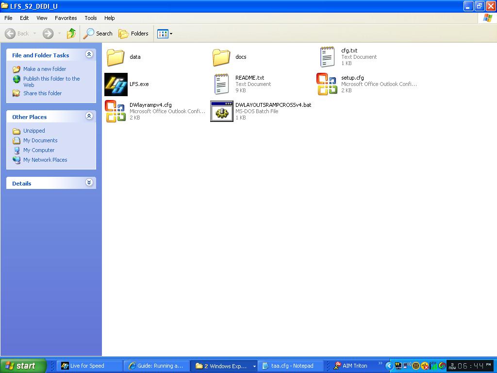Open the 2 Windows Explorer taskbar group
Image resolution: width=497 pixels, height=373 pixels.
[224, 366]
